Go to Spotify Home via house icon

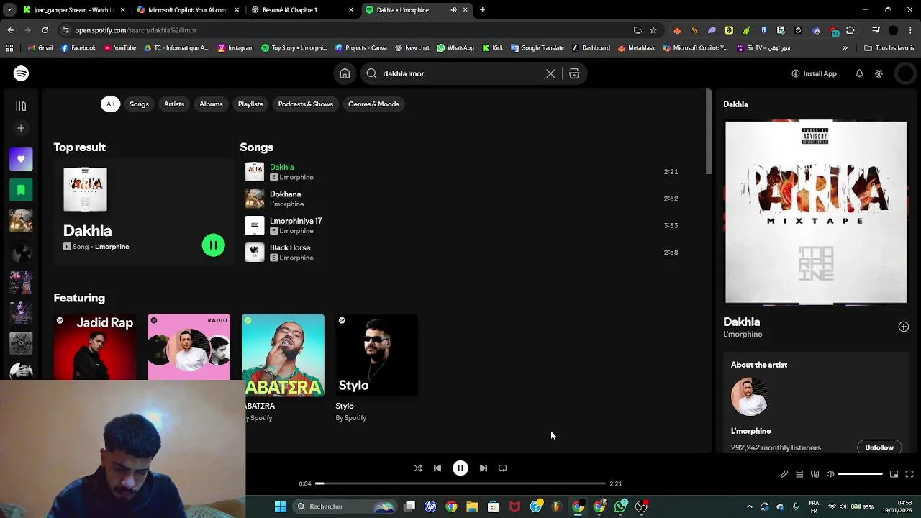pyautogui.click(x=345, y=73)
